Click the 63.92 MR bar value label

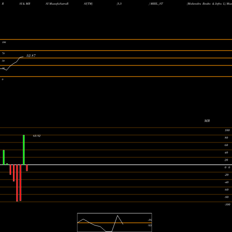click(37, 136)
